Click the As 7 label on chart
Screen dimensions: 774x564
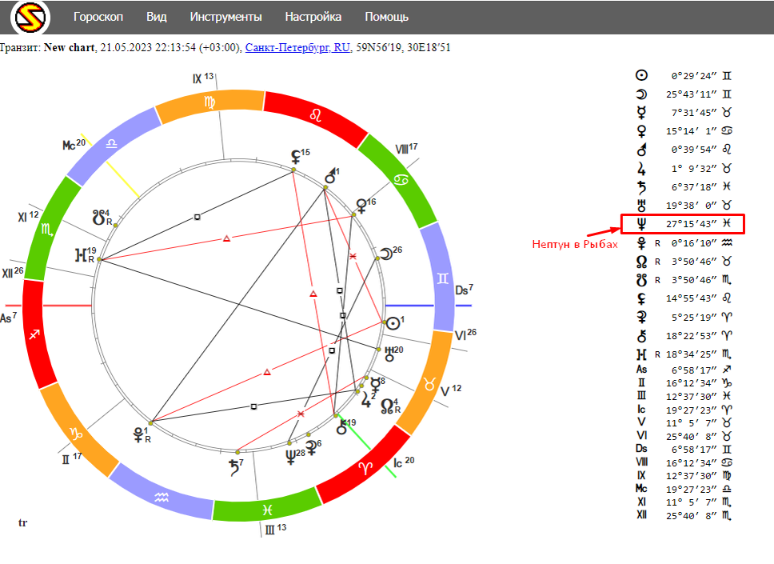click(x=8, y=318)
